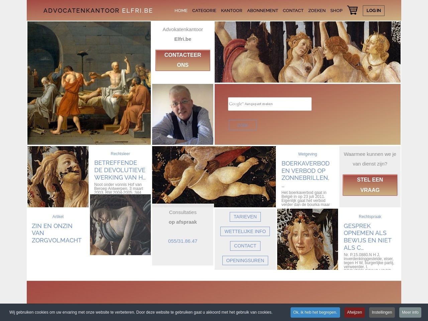
Task: Click the STEL EEN VRAAG button
Action: [370, 185]
